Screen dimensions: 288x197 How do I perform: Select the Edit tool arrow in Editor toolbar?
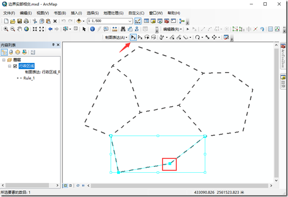pyautogui.click(x=188, y=29)
